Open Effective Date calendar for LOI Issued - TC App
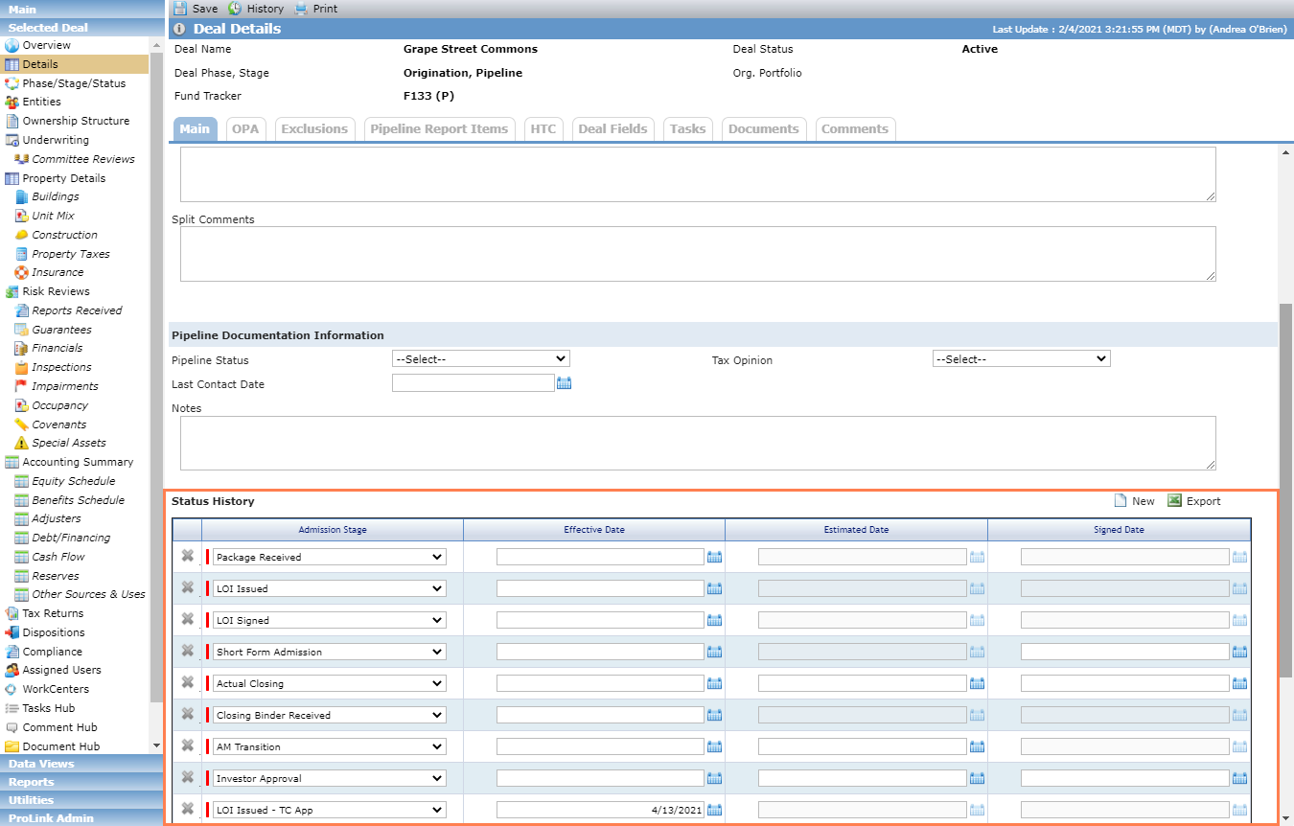Image resolution: width=1294 pixels, height=826 pixels. [714, 810]
